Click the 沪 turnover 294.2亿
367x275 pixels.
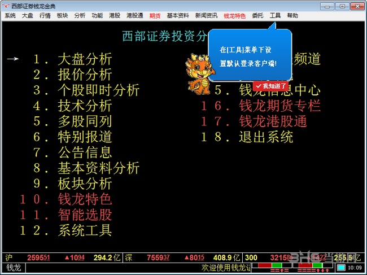(107, 257)
